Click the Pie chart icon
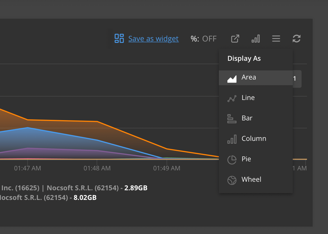 [232, 160]
